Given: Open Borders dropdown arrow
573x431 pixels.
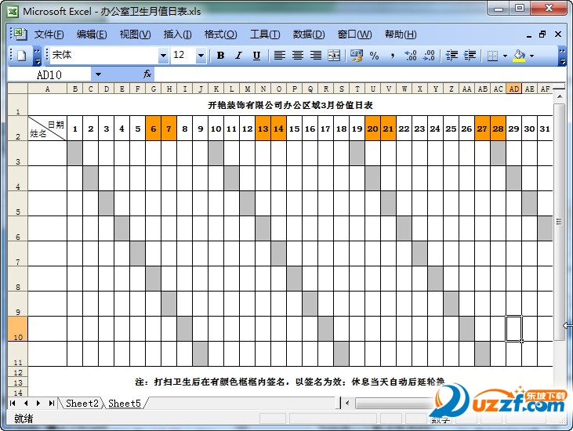Looking at the screenshot, I should [x=505, y=56].
